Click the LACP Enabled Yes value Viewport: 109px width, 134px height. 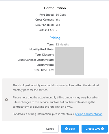pos(58,25)
